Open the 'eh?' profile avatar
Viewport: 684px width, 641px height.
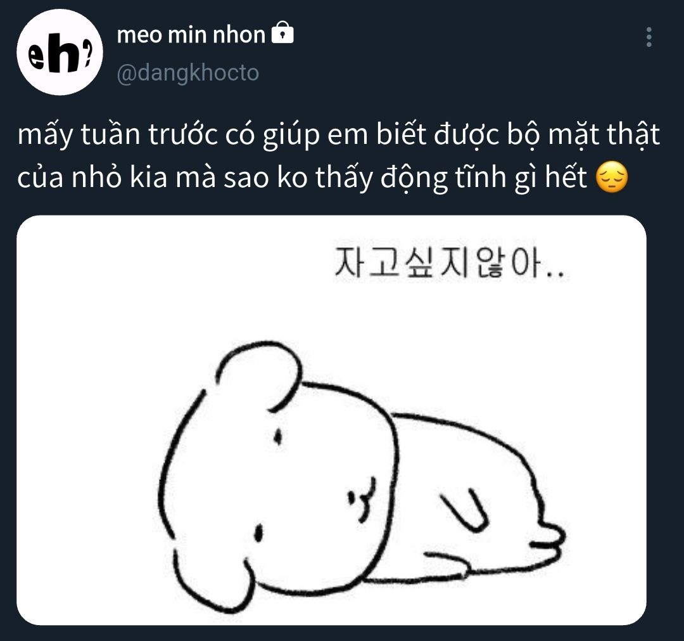(x=60, y=52)
